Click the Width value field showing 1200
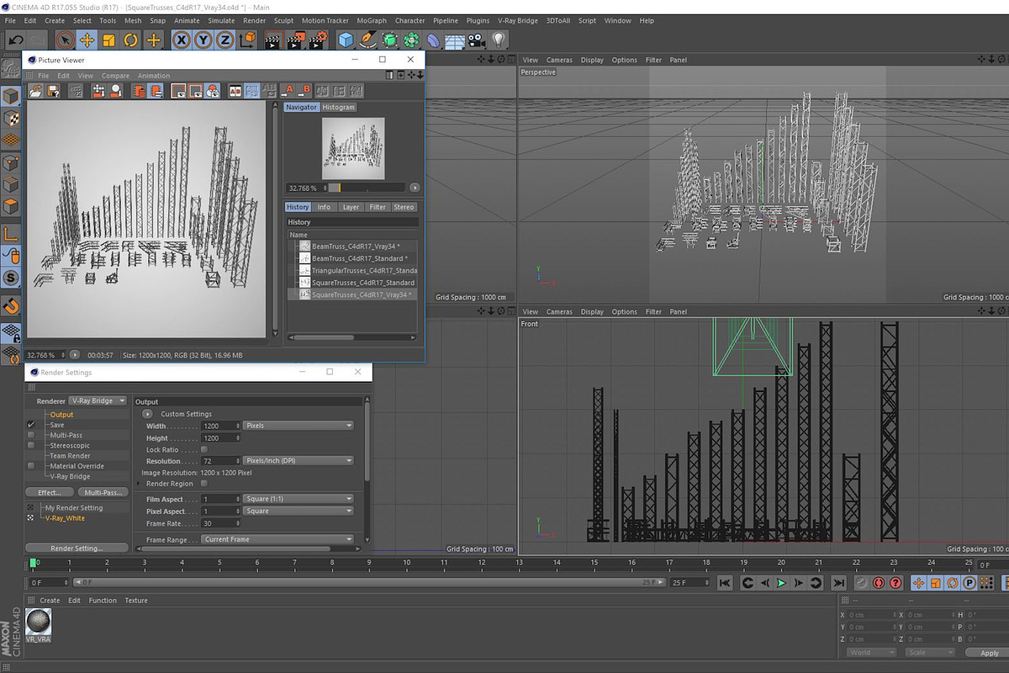The image size is (1009, 673). coord(221,426)
